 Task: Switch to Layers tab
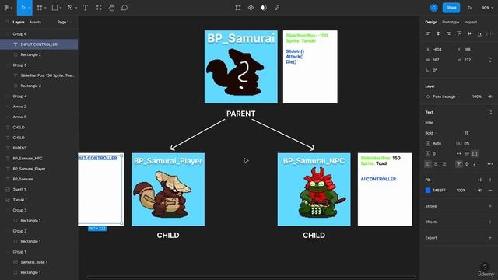pyautogui.click(x=19, y=23)
